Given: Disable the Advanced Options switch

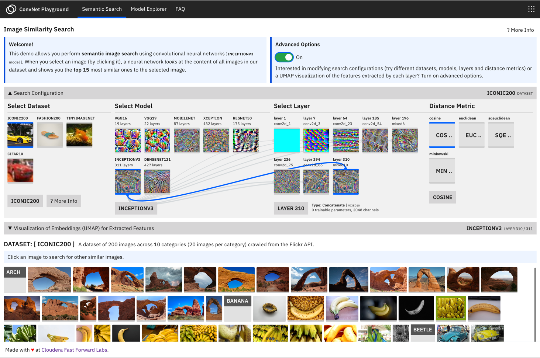Looking at the screenshot, I should coord(283,57).
